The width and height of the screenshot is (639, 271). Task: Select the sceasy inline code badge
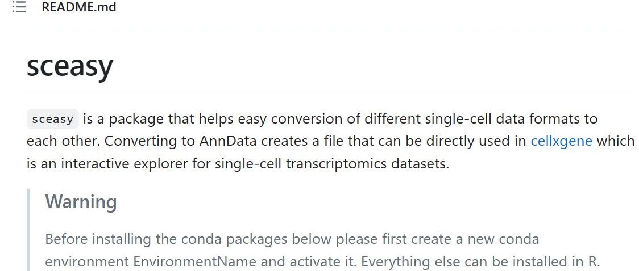click(x=52, y=119)
